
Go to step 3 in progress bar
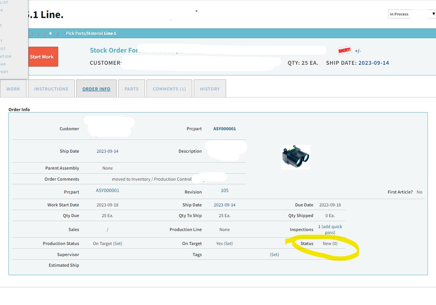pos(44,33)
